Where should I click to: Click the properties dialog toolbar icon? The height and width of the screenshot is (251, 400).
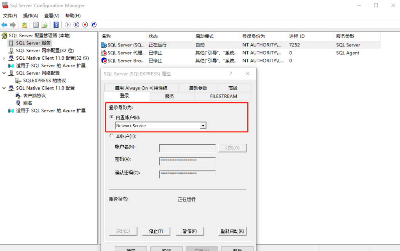(x=35, y=25)
